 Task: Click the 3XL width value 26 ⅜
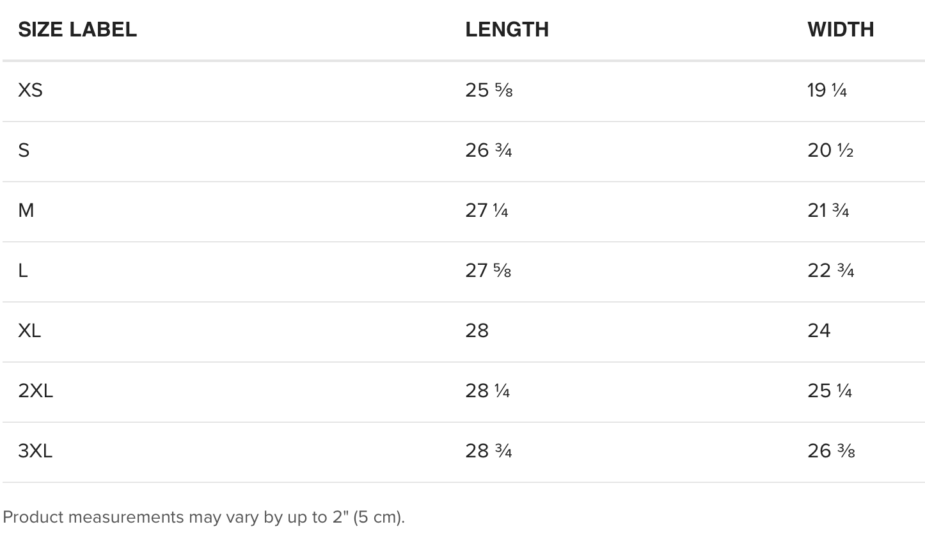(831, 451)
